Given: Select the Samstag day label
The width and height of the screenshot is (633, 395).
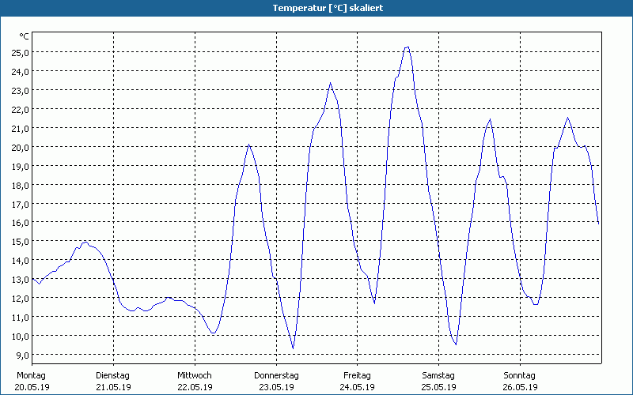Looking at the screenshot, I should click(438, 375).
